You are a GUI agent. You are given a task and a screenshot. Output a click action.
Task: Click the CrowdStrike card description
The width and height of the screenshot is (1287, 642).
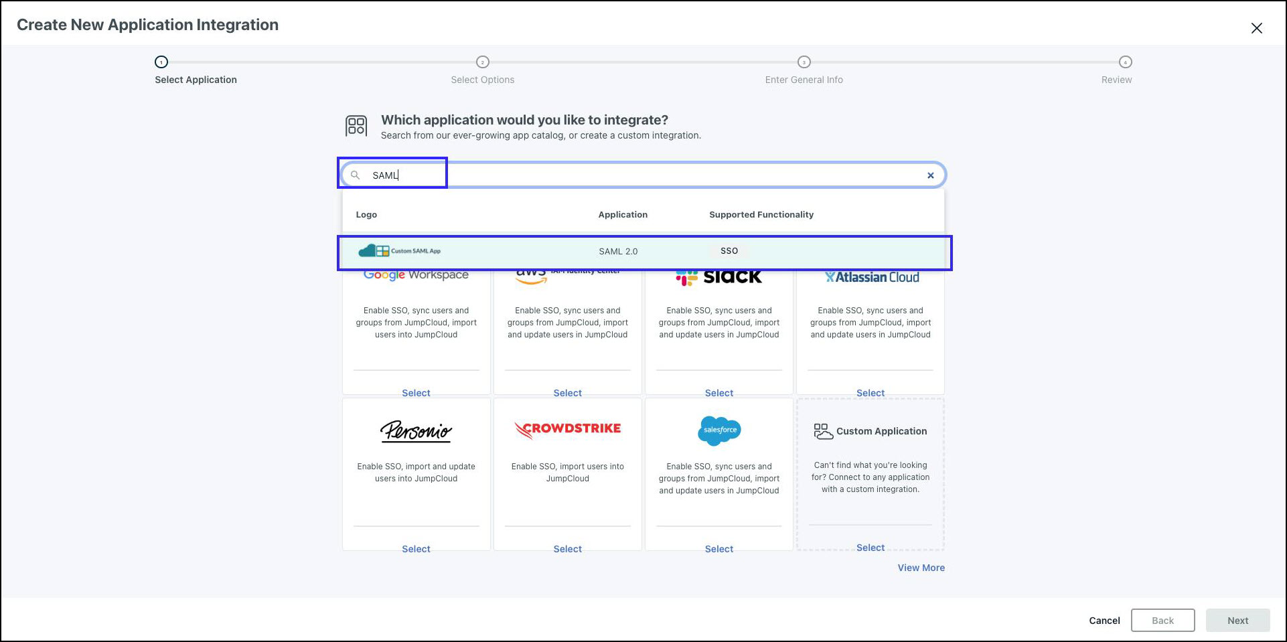pyautogui.click(x=568, y=473)
